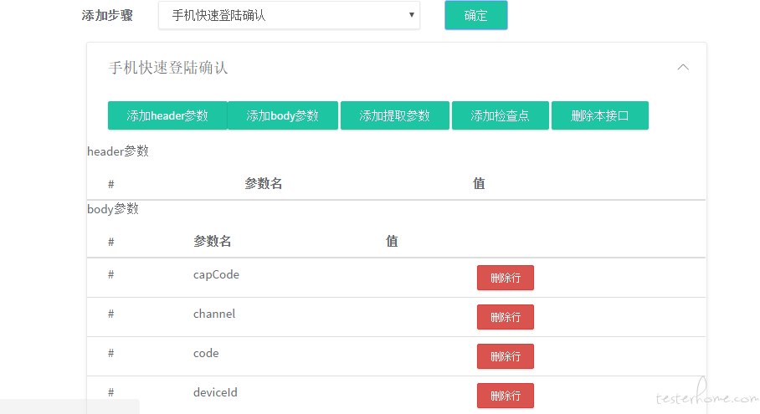Remove the code parameter row
The width and height of the screenshot is (760, 414).
tap(505, 356)
